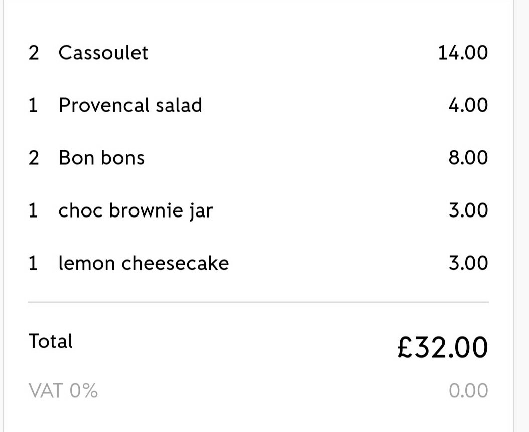The width and height of the screenshot is (529, 432).
Task: Select the Provencal salad item
Action: [130, 105]
